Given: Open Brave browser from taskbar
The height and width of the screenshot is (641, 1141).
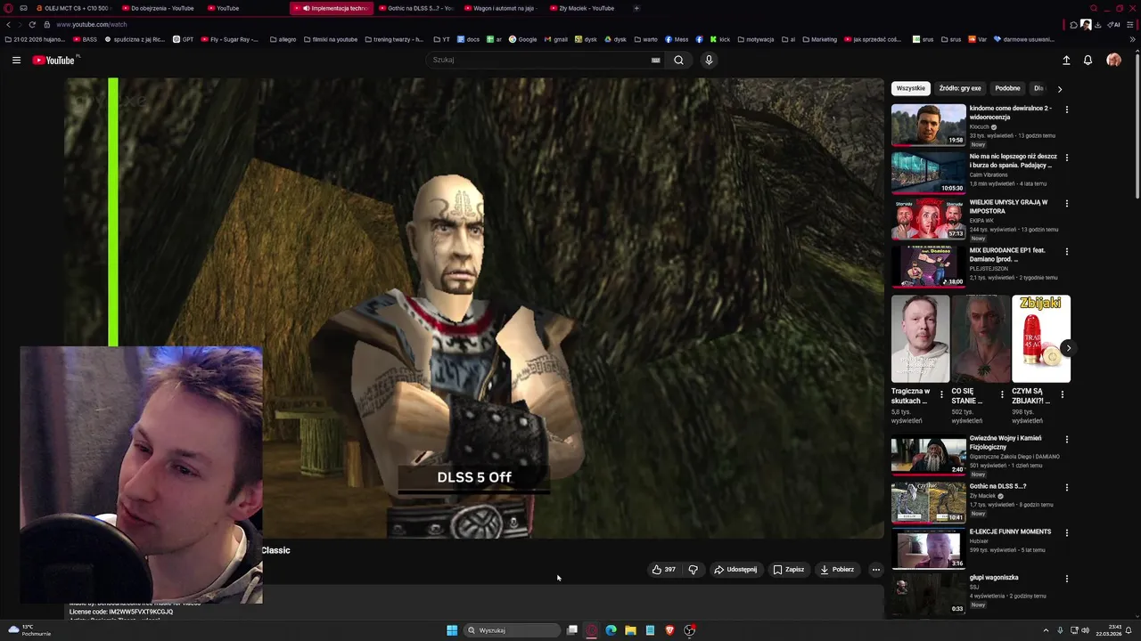Looking at the screenshot, I should pos(669,630).
